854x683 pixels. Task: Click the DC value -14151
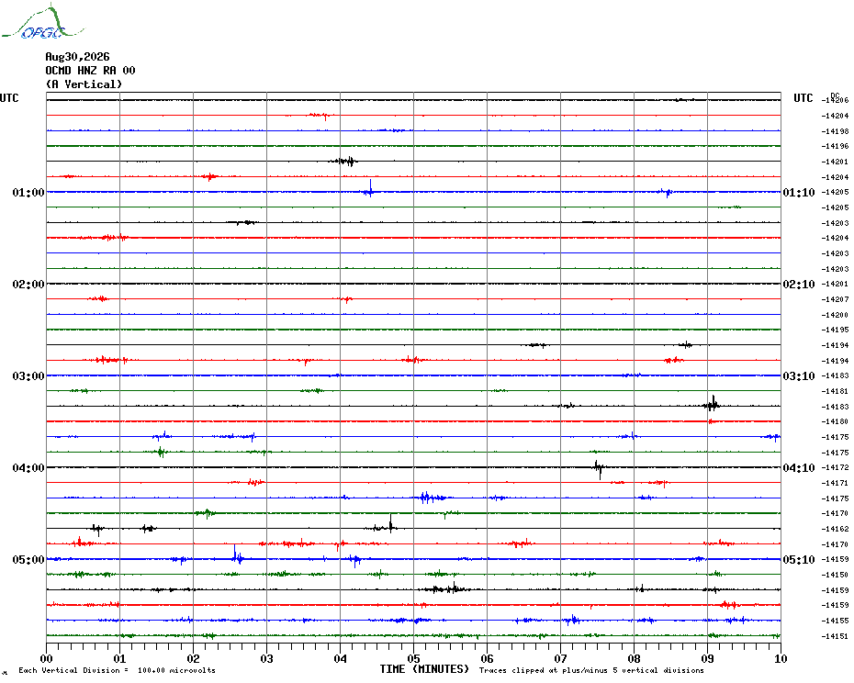click(835, 636)
